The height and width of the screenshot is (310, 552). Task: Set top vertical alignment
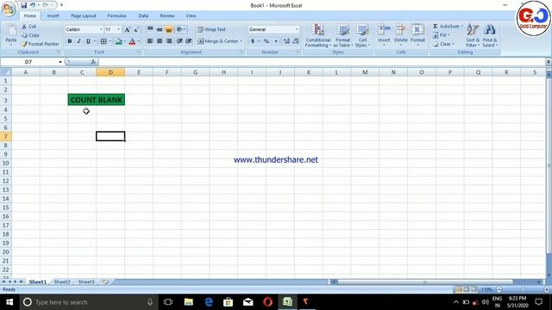pos(150,29)
